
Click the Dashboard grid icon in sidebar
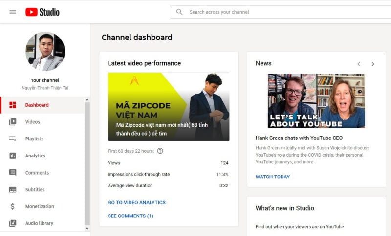tap(13, 105)
